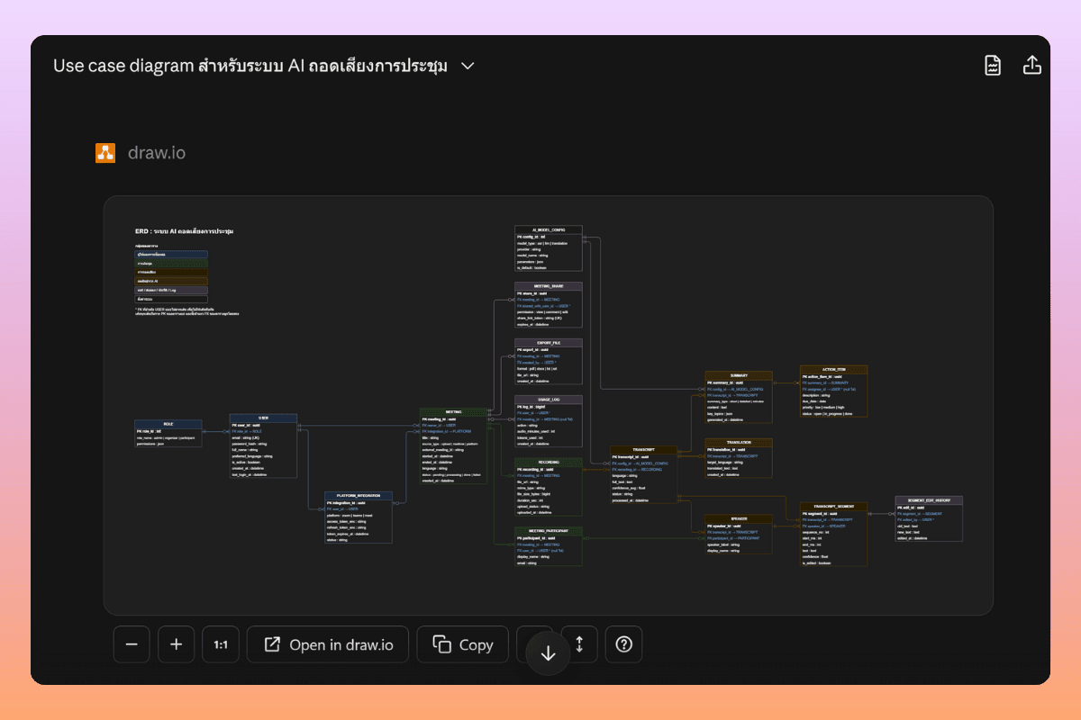The width and height of the screenshot is (1081, 720).
Task: Select the USER entity table
Action: pos(263,446)
